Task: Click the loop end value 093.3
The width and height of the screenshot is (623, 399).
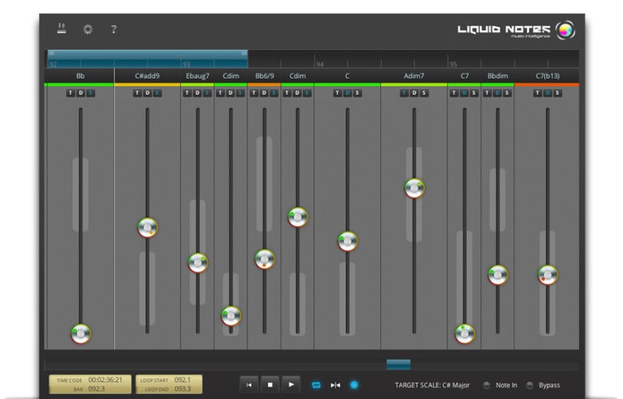Action: click(183, 389)
